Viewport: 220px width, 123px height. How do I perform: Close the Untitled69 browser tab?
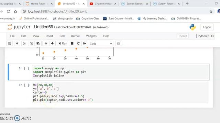point(84,4)
